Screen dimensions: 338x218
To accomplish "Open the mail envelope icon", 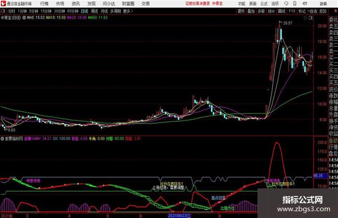I will coord(305,4).
